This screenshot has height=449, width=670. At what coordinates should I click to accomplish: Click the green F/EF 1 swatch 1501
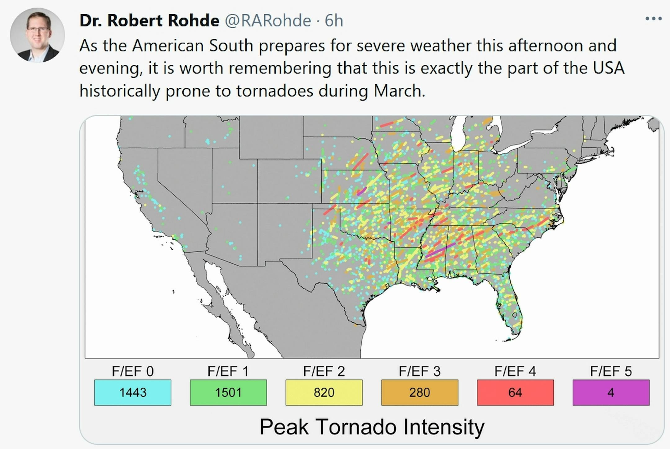(228, 392)
